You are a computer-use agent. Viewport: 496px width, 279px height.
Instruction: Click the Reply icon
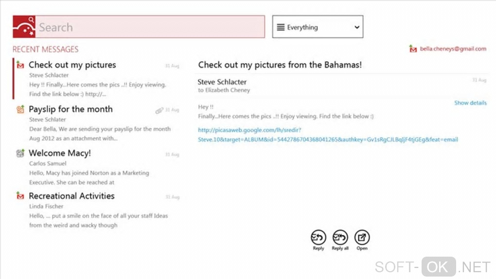click(x=318, y=238)
